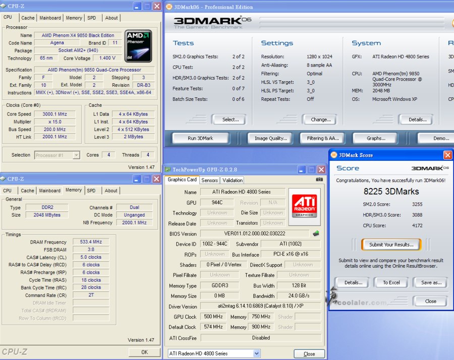The height and width of the screenshot is (360, 454).
Task: Open Filtering & AA options
Action: 323,138
